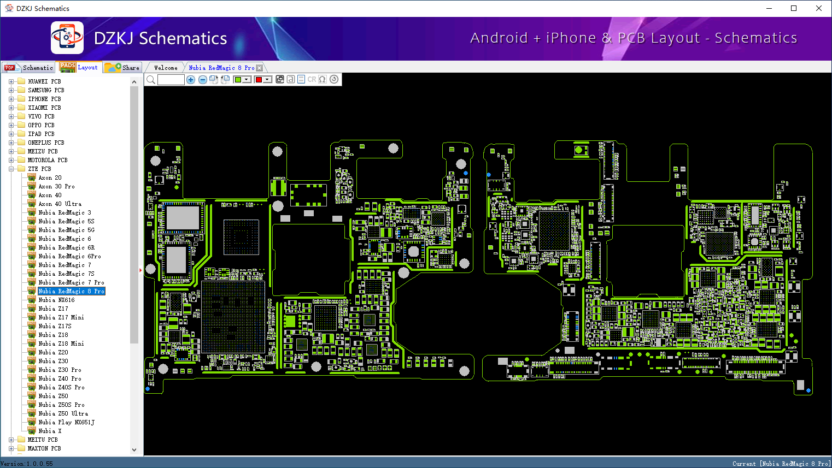Click the circular reset view icon
This screenshot has height=468, width=832.
click(x=334, y=79)
